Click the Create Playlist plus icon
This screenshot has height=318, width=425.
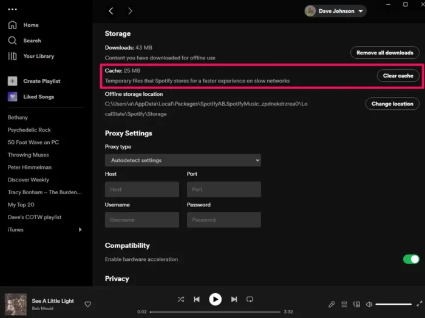point(13,81)
